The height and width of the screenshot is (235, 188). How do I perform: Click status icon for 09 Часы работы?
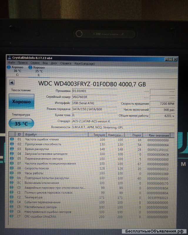coord(11,173)
